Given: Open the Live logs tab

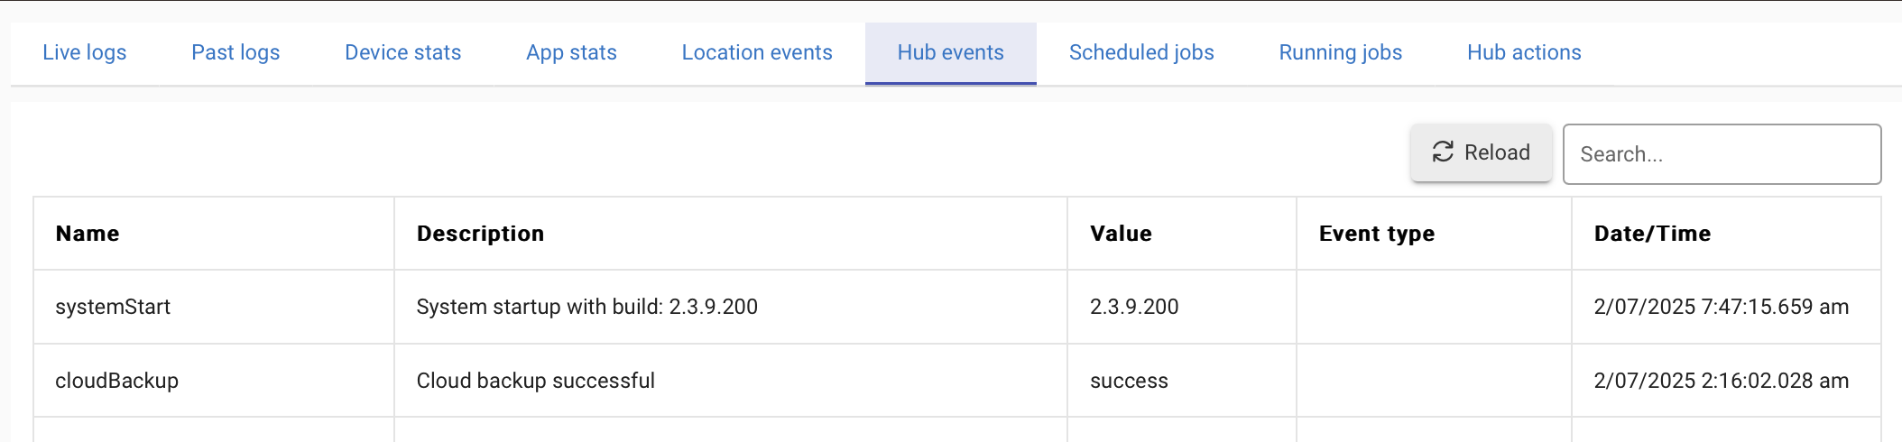Looking at the screenshot, I should pyautogui.click(x=85, y=53).
